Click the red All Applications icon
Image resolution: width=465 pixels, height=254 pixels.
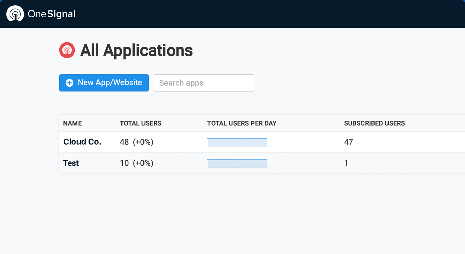pos(67,50)
